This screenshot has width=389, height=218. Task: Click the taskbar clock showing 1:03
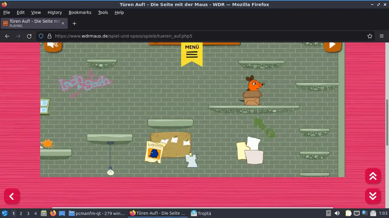click(x=383, y=213)
